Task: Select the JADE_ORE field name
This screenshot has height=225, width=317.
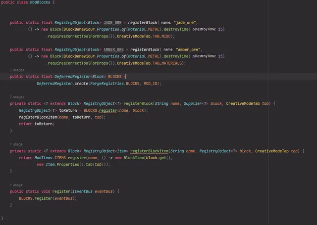Action: click(112, 23)
